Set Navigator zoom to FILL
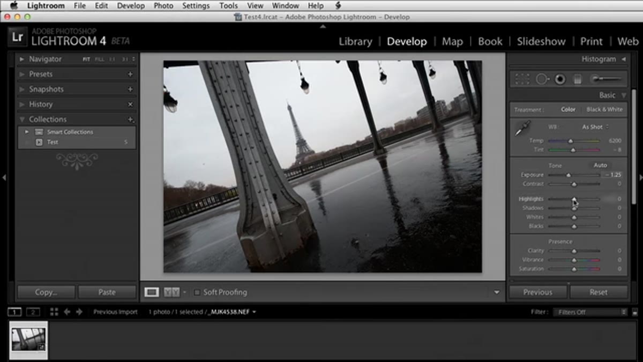Screen dimensions: 643x362 [99, 59]
